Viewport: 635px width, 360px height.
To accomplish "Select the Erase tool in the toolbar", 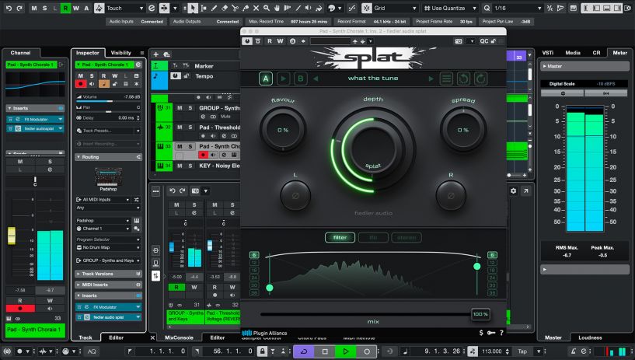I will point(225,8).
